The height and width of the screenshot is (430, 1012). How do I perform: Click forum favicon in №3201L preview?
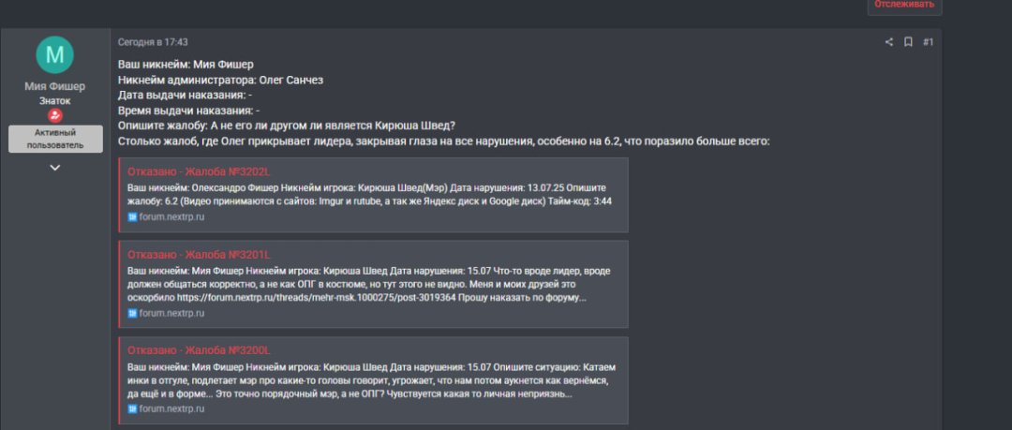(x=132, y=313)
